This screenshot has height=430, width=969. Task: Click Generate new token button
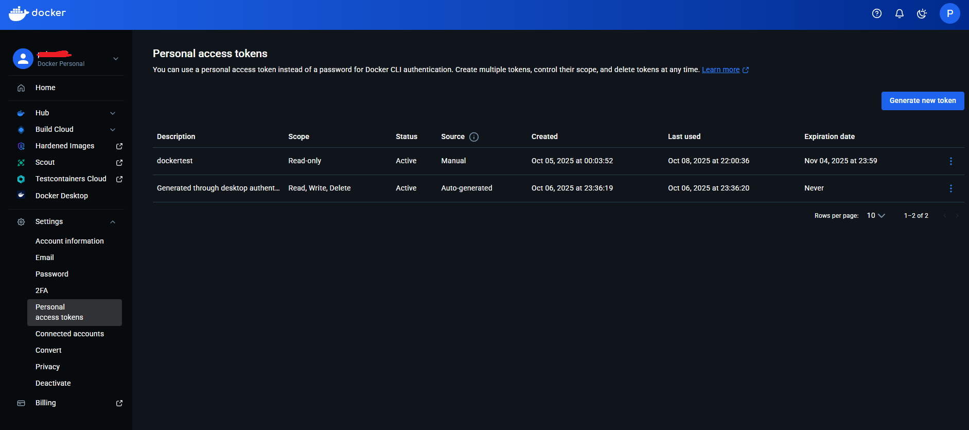pos(922,101)
